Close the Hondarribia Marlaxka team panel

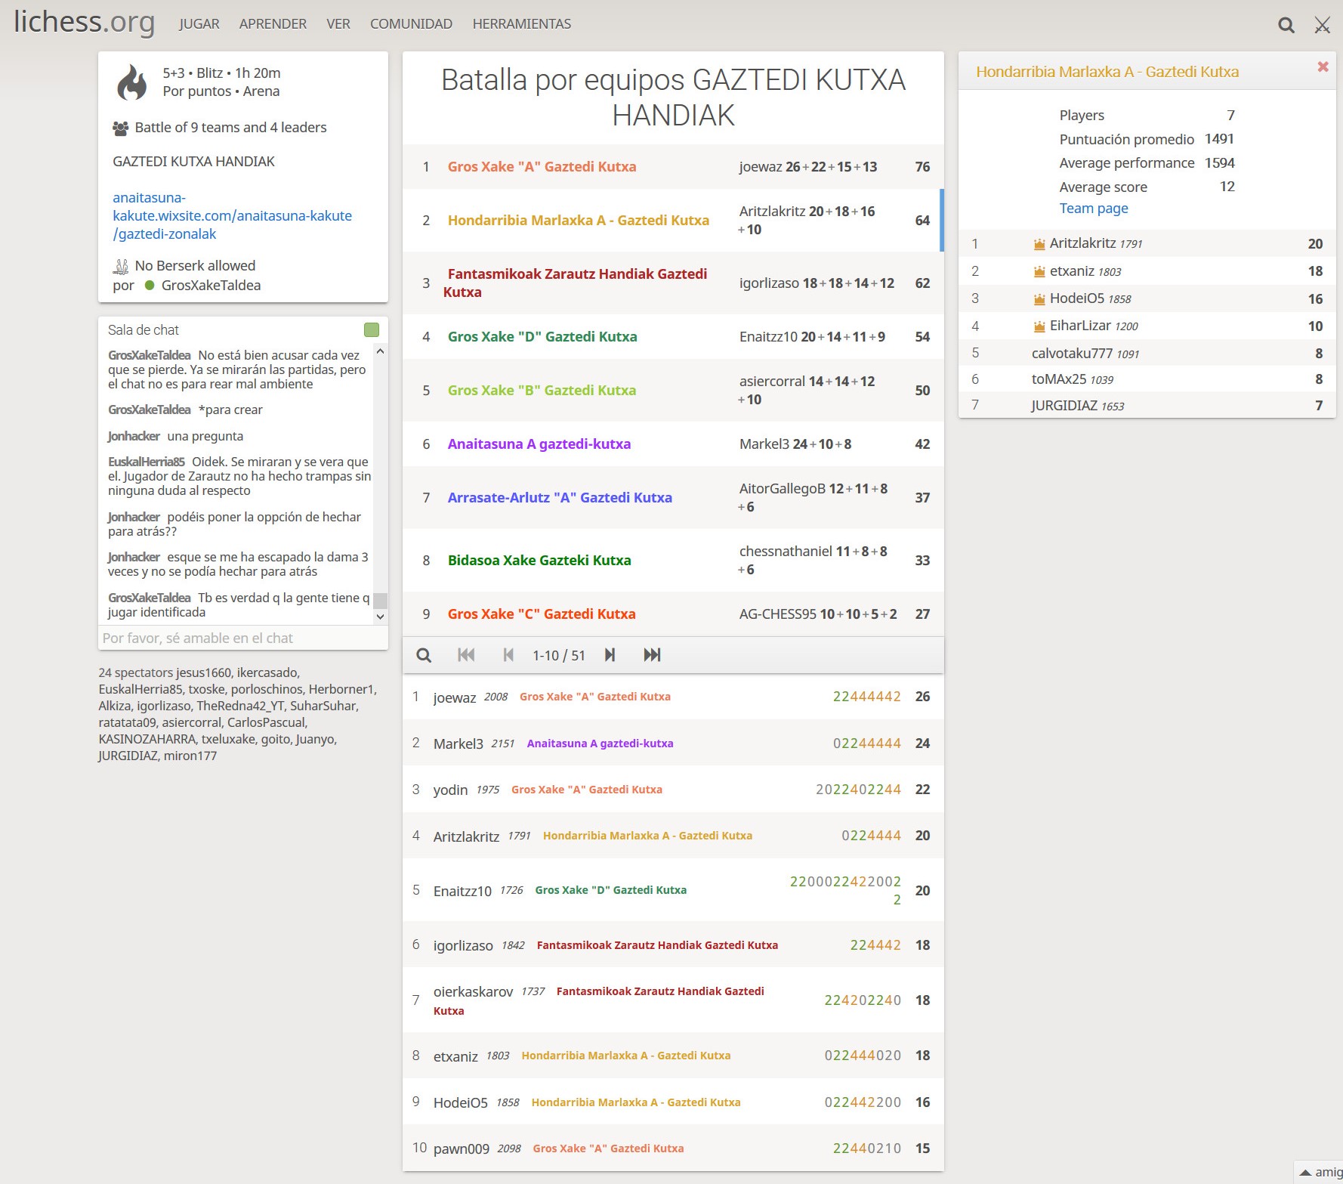1323,66
